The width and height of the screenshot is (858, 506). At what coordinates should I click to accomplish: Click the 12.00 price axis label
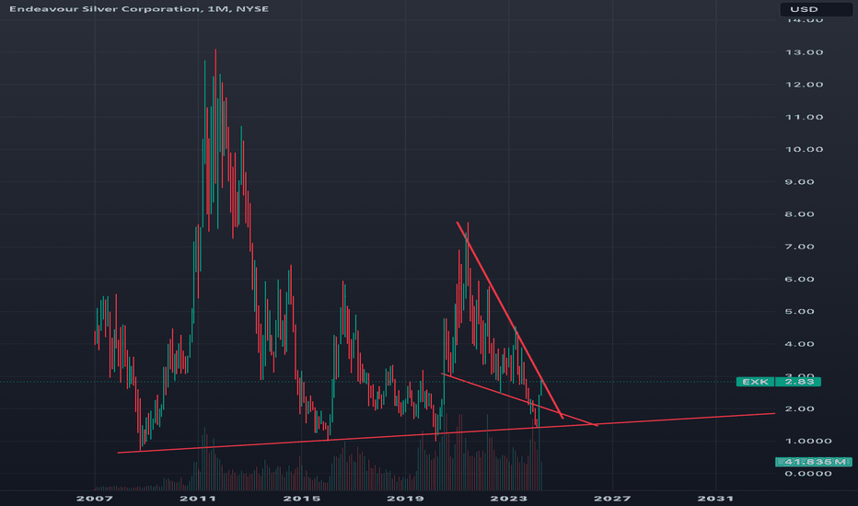coord(805,85)
